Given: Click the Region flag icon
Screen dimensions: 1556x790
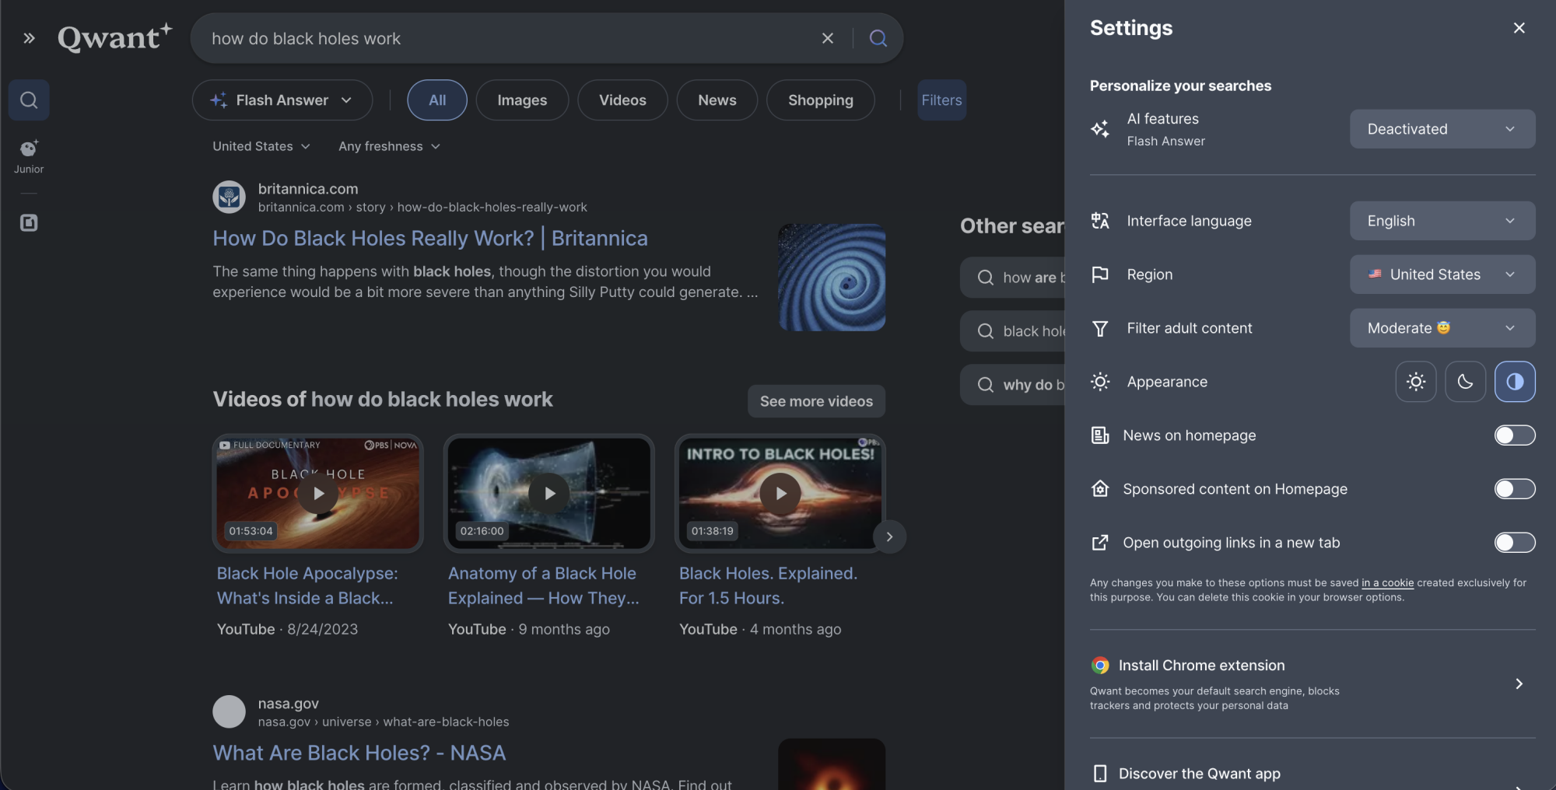Looking at the screenshot, I should [x=1100, y=274].
